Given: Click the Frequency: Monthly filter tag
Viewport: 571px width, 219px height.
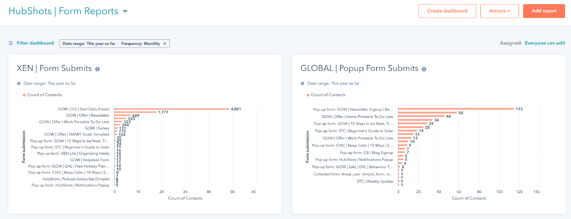Looking at the screenshot, I should coord(140,44).
